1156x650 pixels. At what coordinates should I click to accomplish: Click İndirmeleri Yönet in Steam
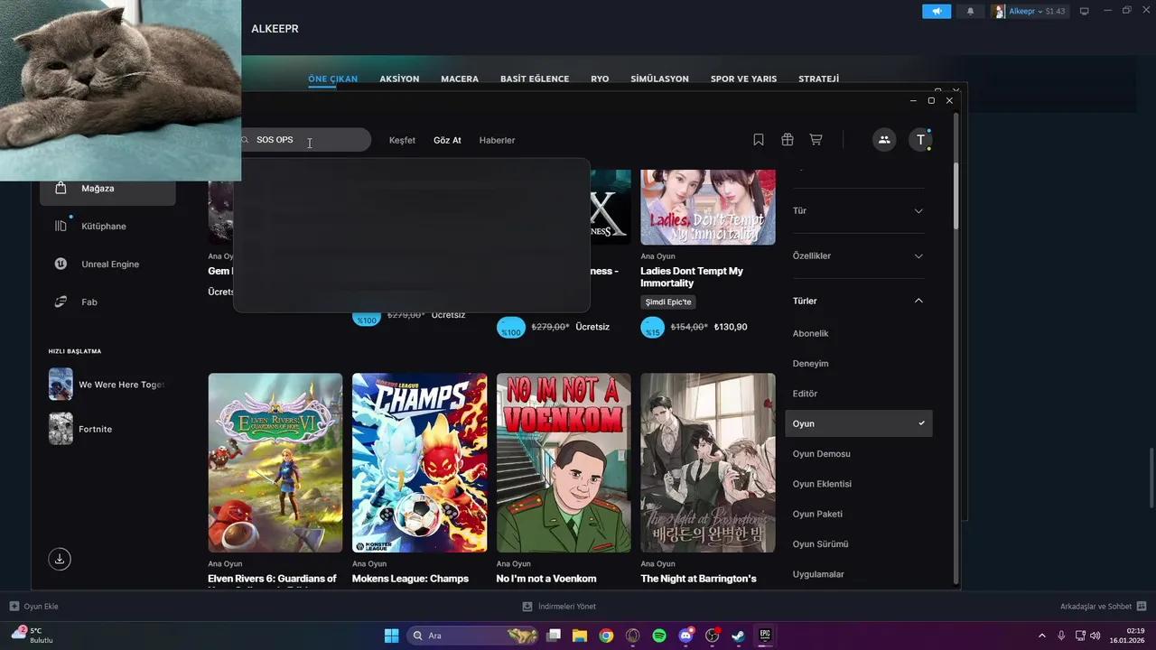[x=559, y=607]
